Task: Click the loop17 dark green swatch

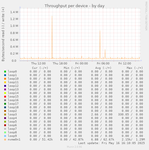Action: 5,104
